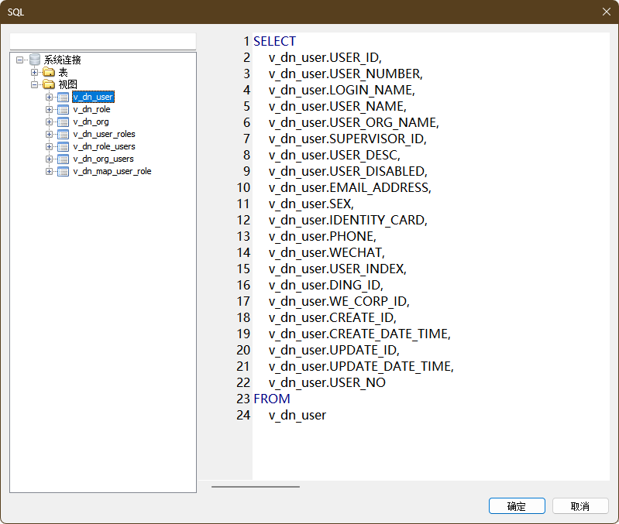
Task: Collapse the 系统连接 root node
Action: point(20,60)
